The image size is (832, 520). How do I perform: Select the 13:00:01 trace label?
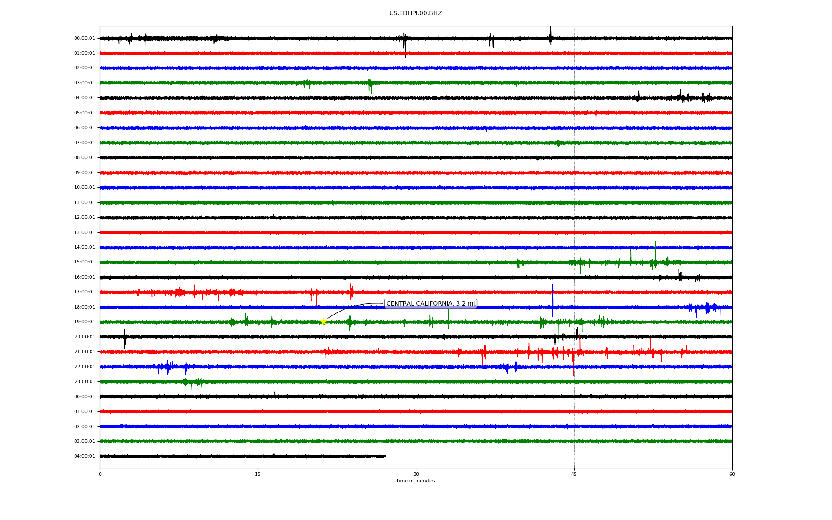coord(84,233)
